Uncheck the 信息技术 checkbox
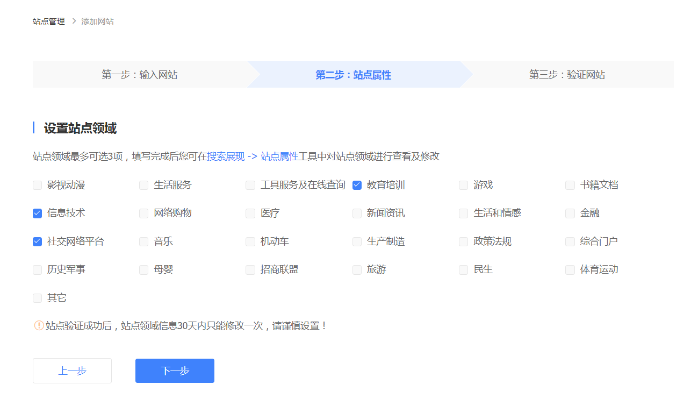The width and height of the screenshot is (691, 399). click(37, 213)
